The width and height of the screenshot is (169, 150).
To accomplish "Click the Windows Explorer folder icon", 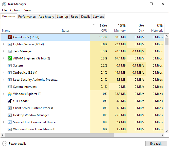I will [10, 94].
